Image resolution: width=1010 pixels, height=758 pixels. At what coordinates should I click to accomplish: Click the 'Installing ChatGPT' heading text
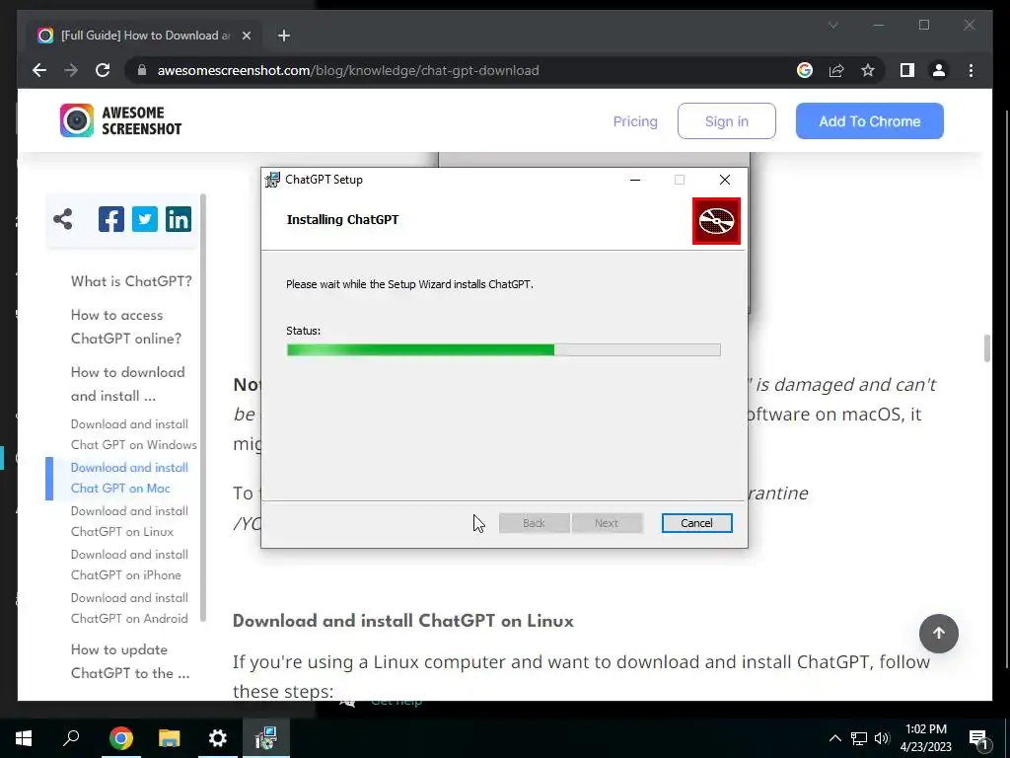[342, 220]
